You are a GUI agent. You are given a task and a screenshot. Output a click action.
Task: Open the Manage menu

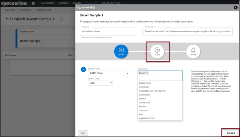coord(77,3)
